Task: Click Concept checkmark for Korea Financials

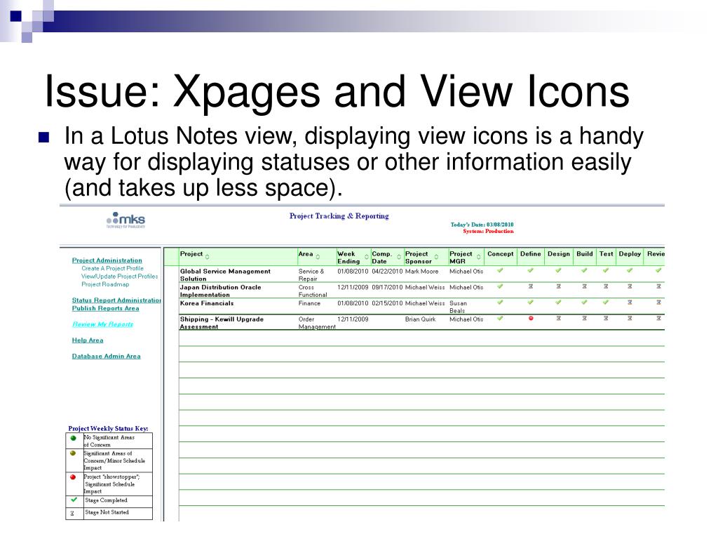Action: coord(500,302)
